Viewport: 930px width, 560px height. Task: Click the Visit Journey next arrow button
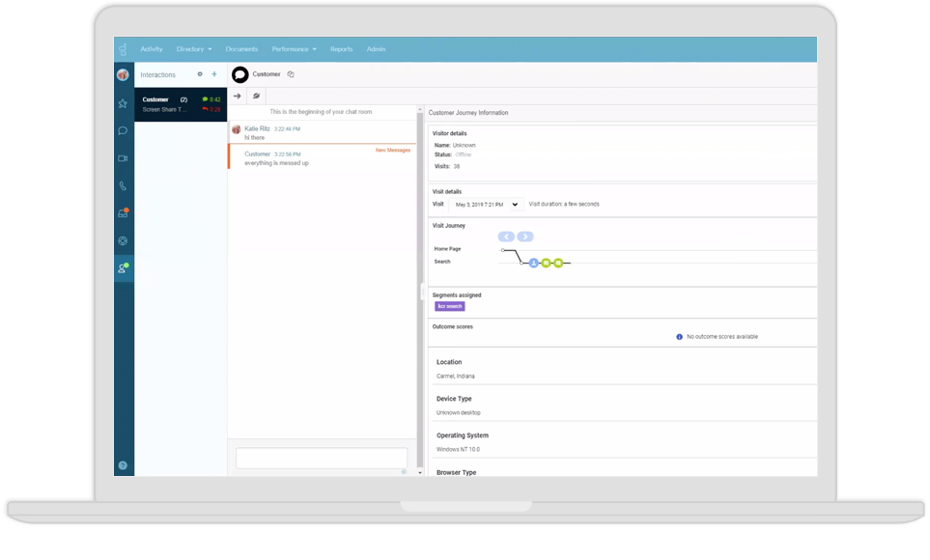(525, 237)
